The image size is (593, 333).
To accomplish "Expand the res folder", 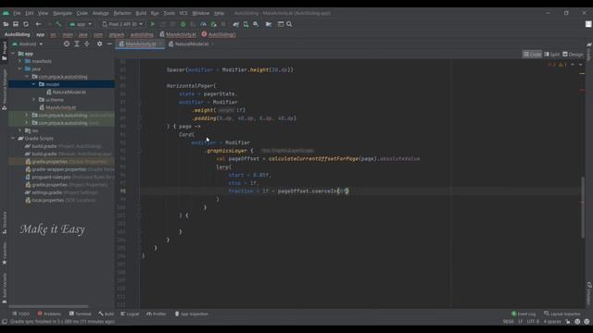I will (x=20, y=130).
